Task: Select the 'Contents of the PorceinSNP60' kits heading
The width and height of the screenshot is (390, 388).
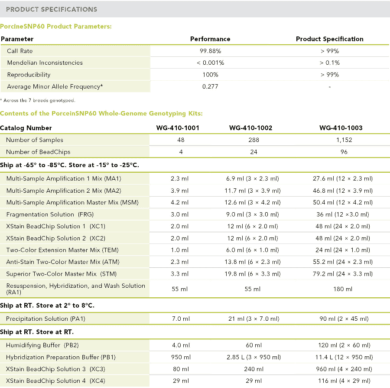Action: coord(101,113)
